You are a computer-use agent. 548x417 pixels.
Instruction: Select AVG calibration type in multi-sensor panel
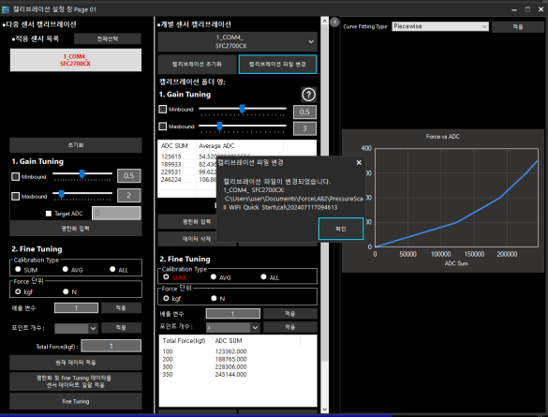(x=66, y=269)
